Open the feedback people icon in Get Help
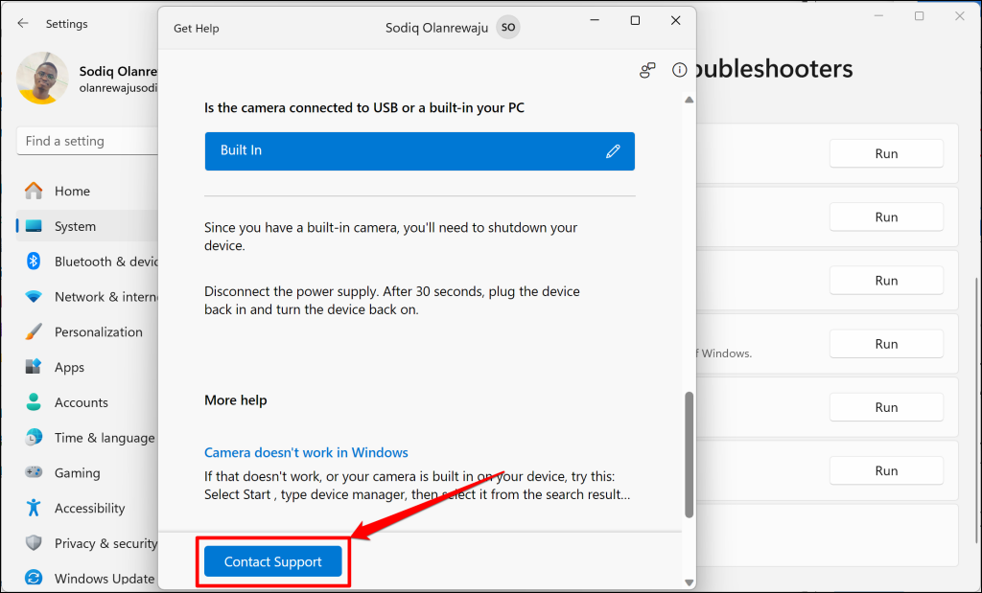Viewport: 982px width, 593px height. point(647,70)
